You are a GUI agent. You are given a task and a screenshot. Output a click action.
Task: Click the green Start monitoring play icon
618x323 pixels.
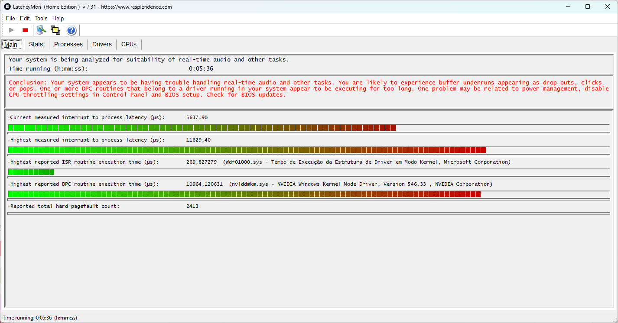12,30
